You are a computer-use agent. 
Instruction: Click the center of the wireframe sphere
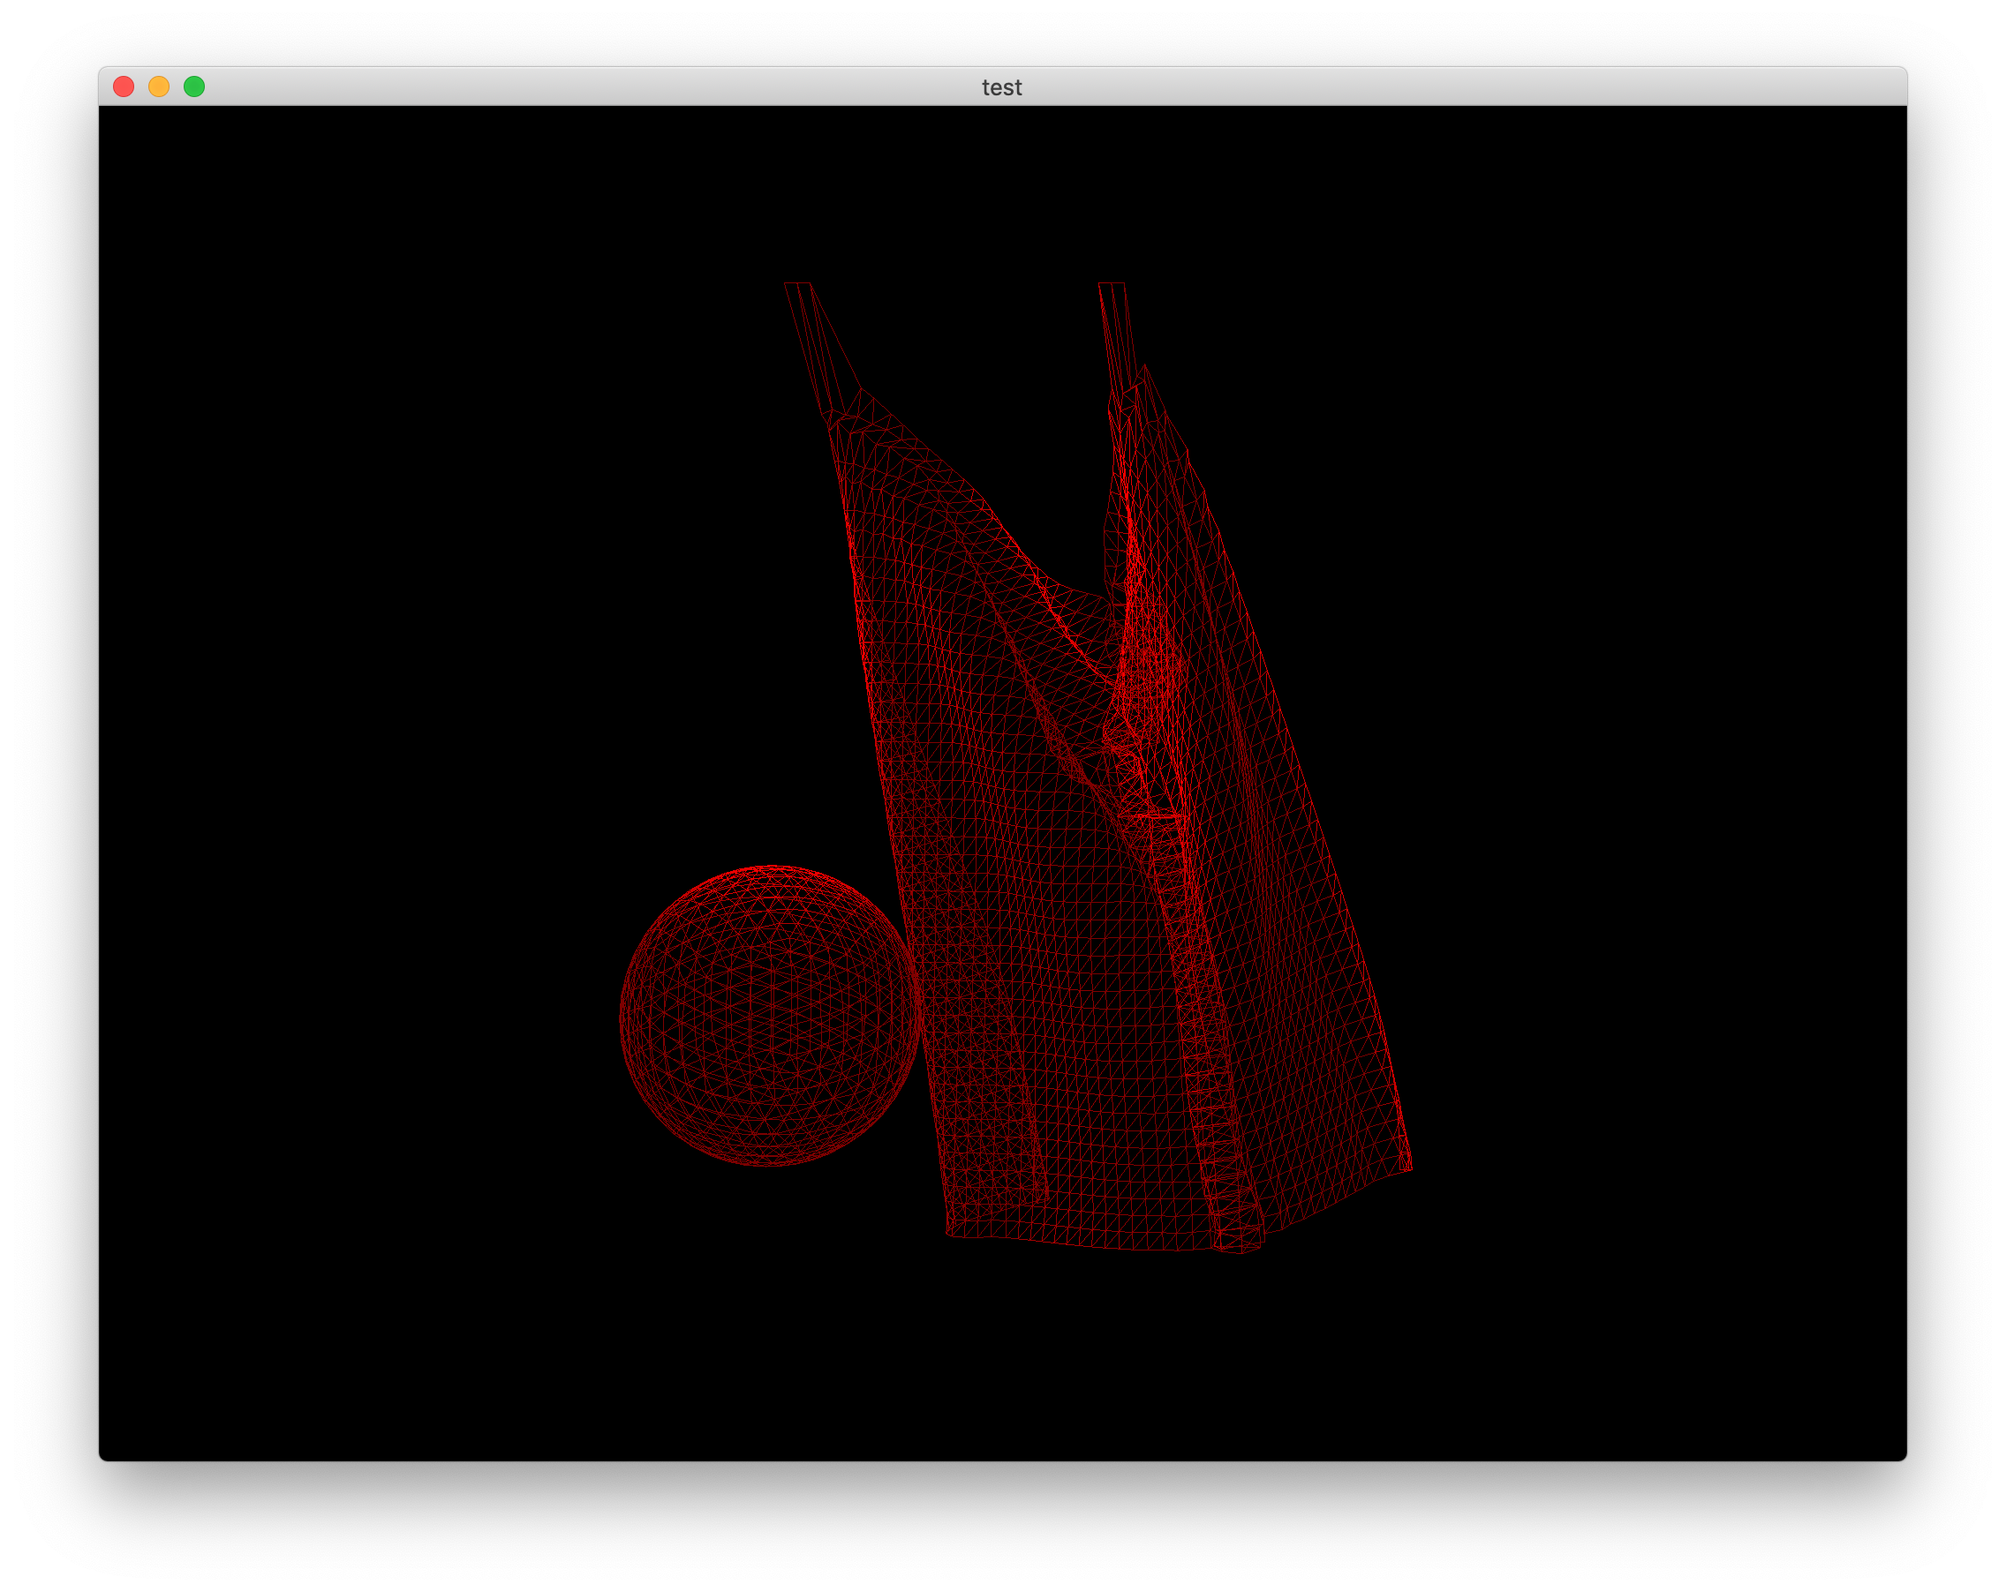[769, 1016]
